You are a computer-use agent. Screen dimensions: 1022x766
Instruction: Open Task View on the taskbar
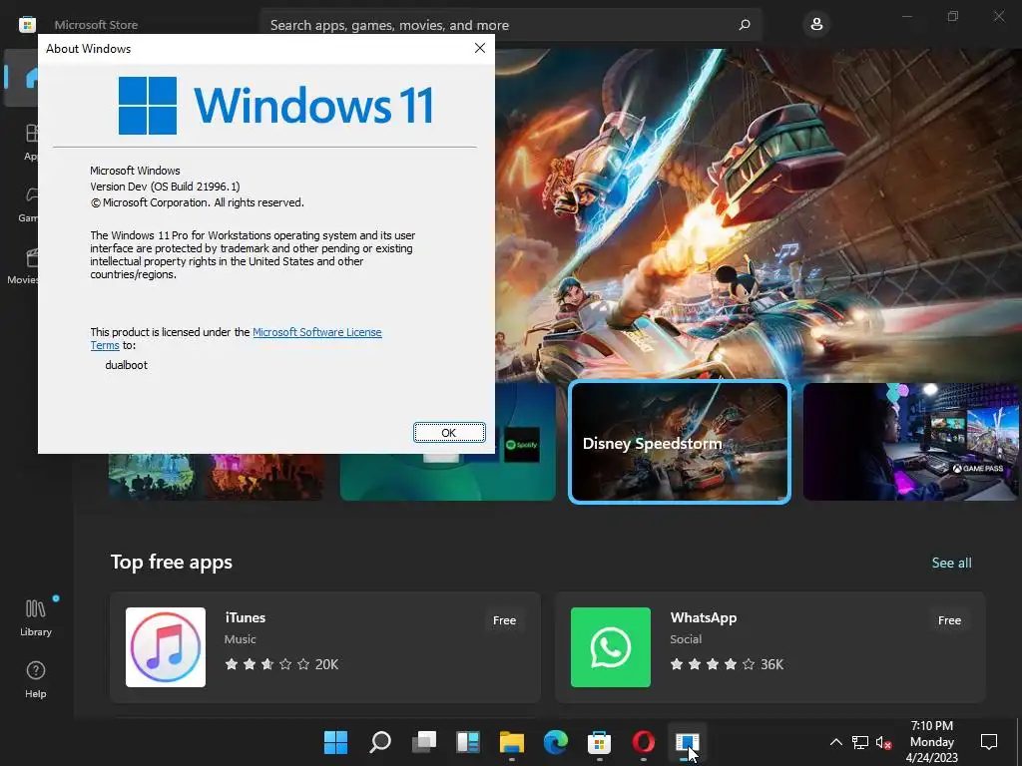424,742
